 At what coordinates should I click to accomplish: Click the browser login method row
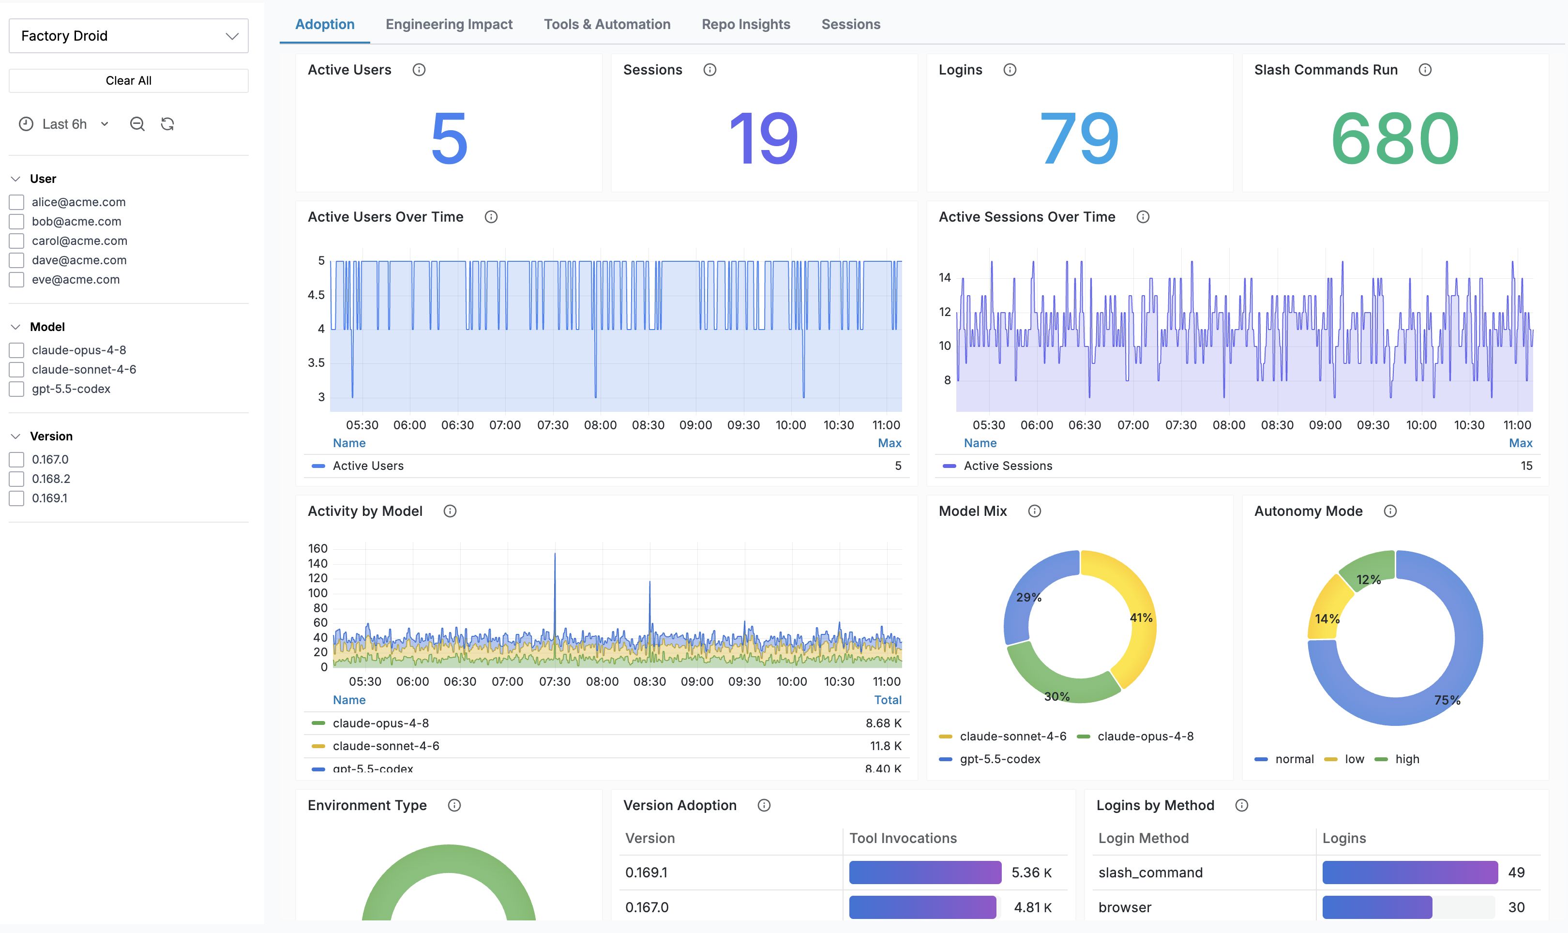(1316, 907)
